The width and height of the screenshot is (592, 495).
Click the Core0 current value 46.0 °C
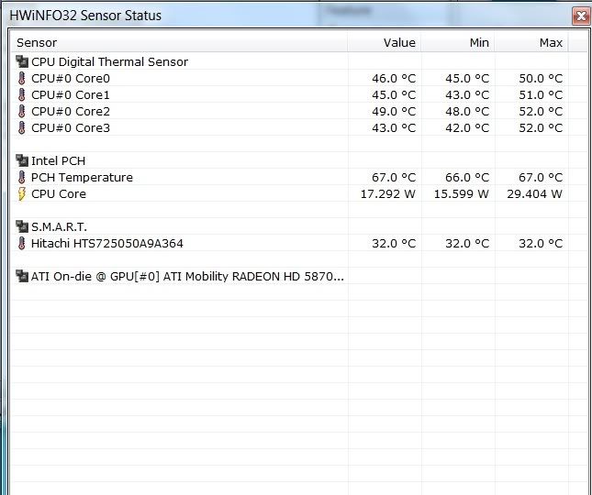(394, 79)
